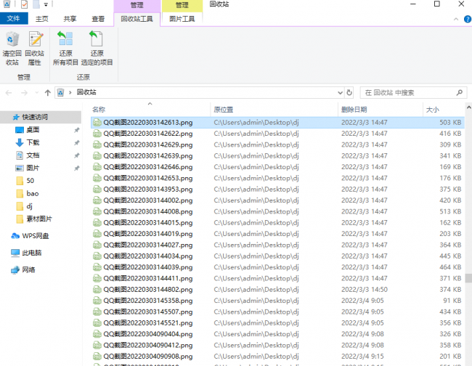Open the quick access toolbar dropdown arrow
The image size is (472, 366).
pos(46,4)
